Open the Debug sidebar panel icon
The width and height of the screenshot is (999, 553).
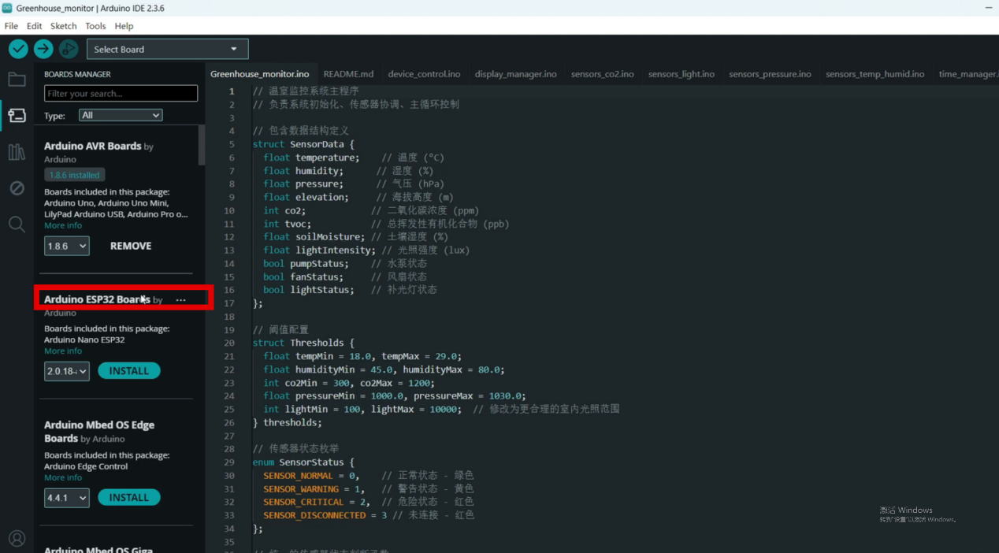pyautogui.click(x=17, y=188)
